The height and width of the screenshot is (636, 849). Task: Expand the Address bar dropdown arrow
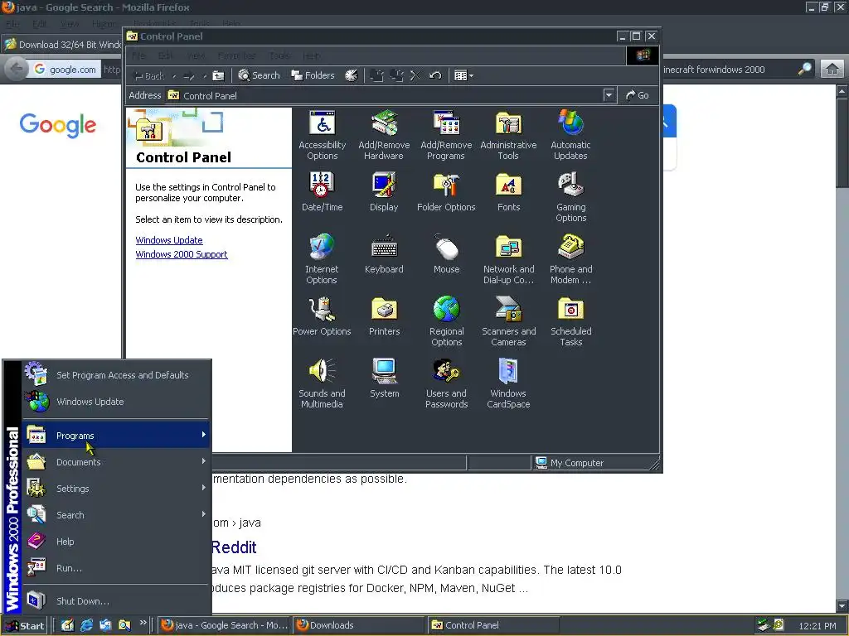(x=609, y=95)
